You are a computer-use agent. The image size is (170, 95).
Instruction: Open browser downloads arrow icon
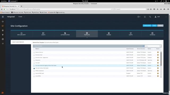[158, 9]
